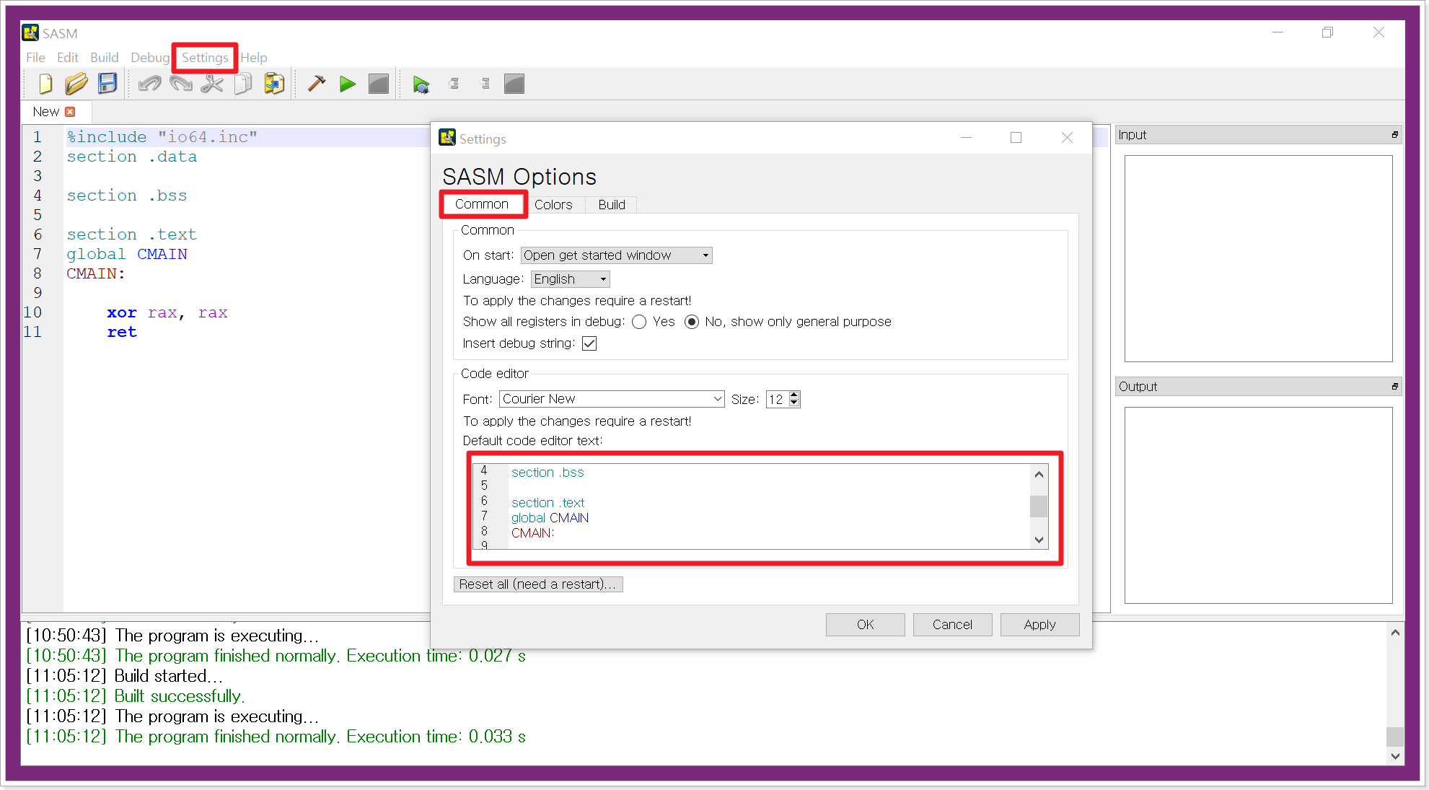This screenshot has width=1429, height=790.
Task: Click the hammer Build icon
Action: point(316,84)
